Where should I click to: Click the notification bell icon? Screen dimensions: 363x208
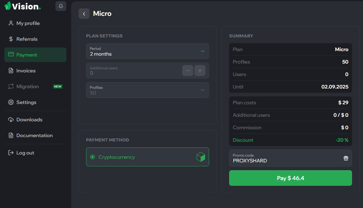tap(61, 6)
